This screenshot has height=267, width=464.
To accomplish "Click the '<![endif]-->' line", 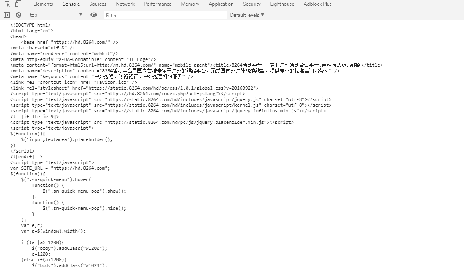I will coord(26,157).
